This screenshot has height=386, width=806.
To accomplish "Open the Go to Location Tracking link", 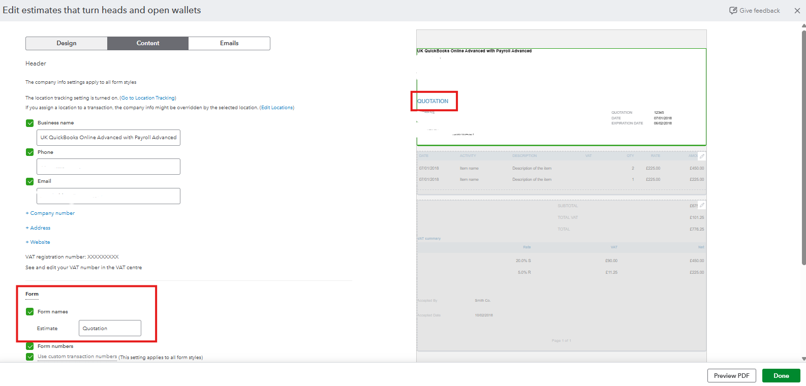I will tap(148, 98).
